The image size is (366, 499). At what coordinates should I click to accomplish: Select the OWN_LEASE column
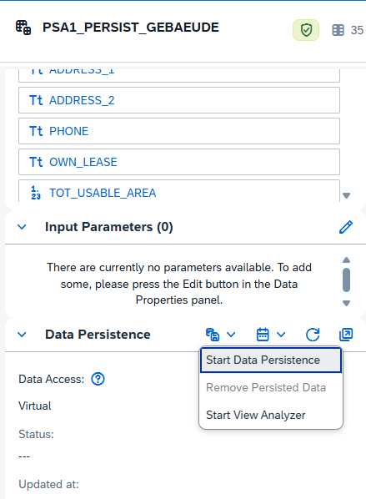[179, 162]
